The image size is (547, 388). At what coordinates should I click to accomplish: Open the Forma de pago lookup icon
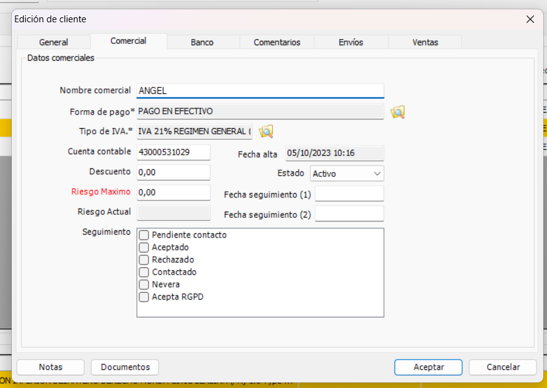pyautogui.click(x=397, y=112)
